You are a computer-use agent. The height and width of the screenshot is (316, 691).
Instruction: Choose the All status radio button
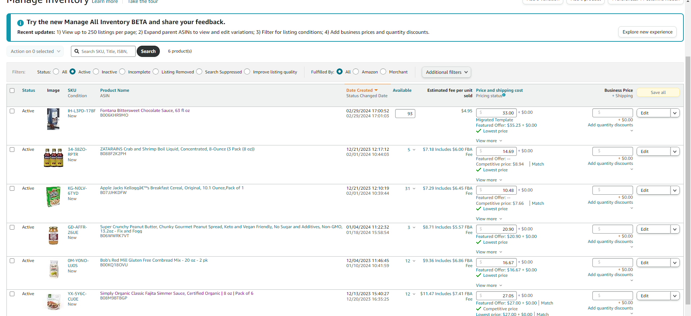pos(56,72)
